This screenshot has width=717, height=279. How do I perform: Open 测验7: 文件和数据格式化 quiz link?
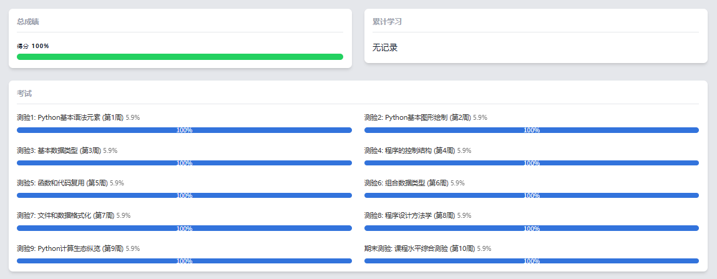66,215
